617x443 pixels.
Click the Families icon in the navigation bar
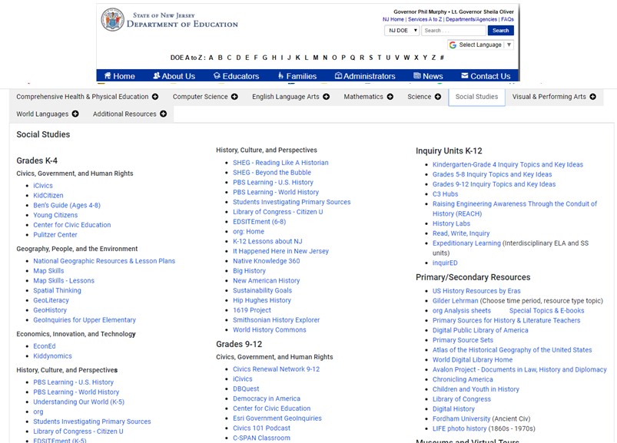[281, 75]
